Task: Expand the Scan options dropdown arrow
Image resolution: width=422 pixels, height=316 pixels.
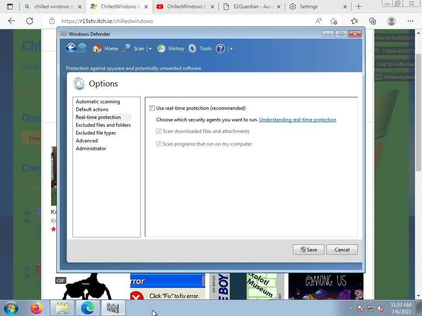Action: point(150,49)
